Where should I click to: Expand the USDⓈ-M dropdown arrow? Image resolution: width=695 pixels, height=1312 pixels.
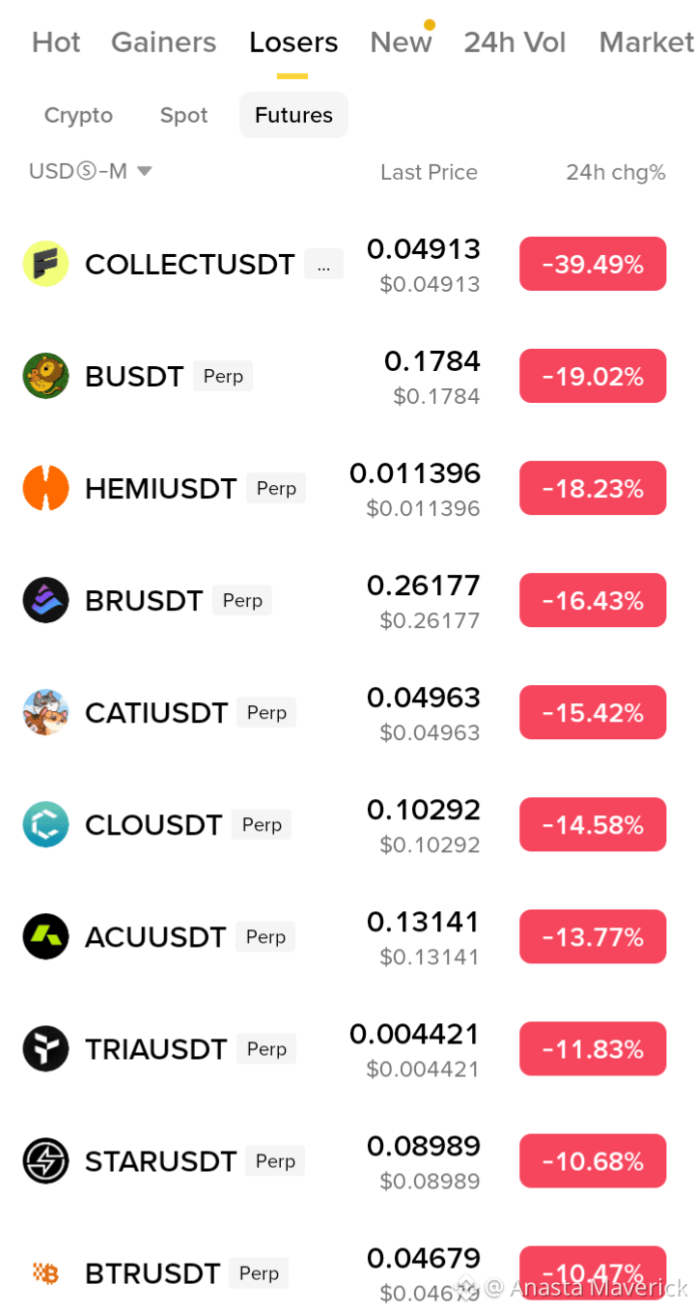145,171
